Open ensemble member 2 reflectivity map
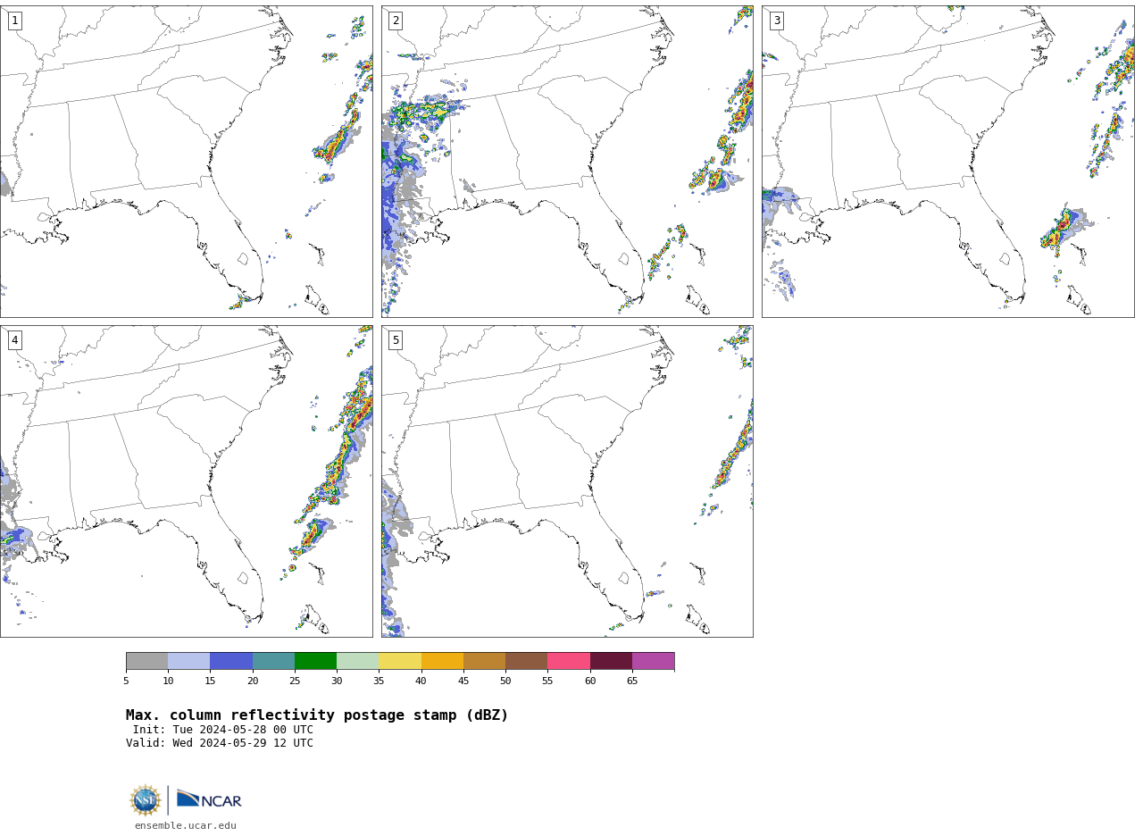 pos(567,162)
